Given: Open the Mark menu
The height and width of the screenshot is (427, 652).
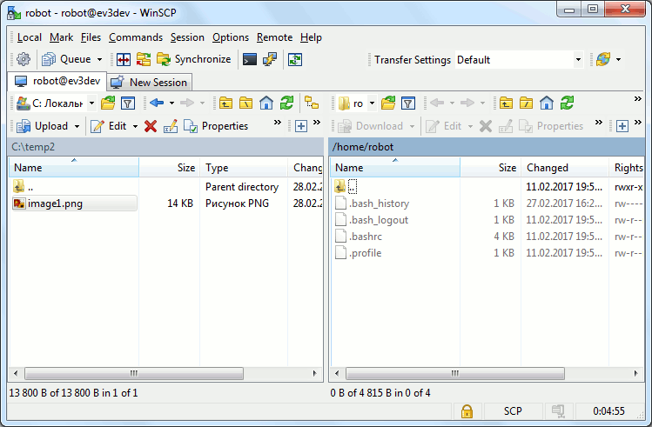Looking at the screenshot, I should pyautogui.click(x=61, y=37).
